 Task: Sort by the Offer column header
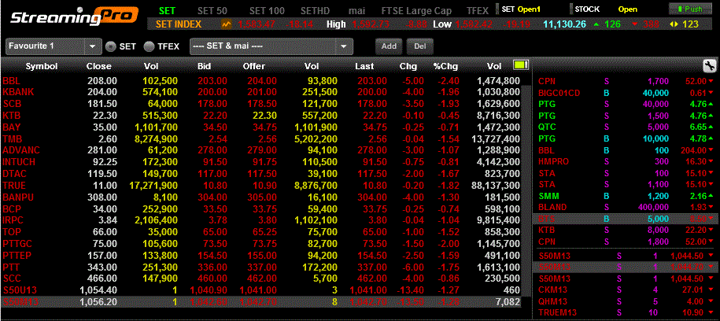pyautogui.click(x=254, y=66)
